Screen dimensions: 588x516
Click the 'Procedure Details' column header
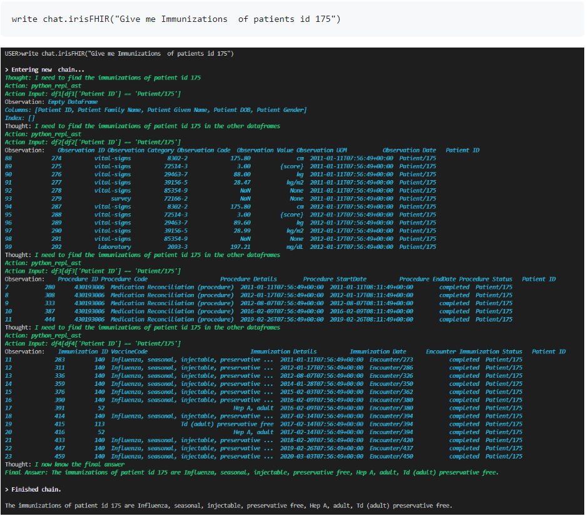click(248, 280)
